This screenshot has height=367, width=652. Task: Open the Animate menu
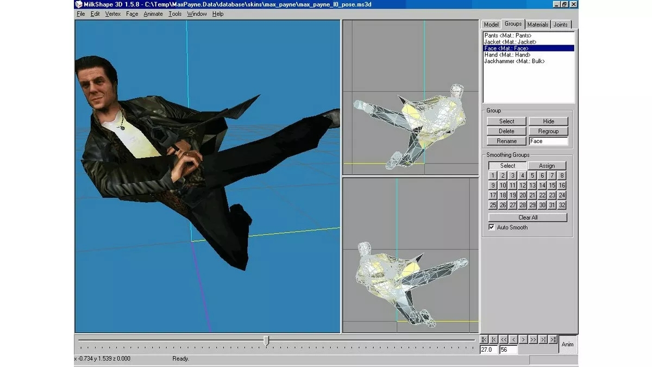153,14
